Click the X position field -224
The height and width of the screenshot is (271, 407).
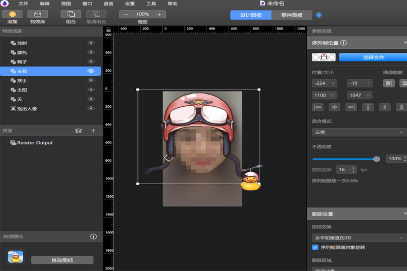click(x=325, y=83)
